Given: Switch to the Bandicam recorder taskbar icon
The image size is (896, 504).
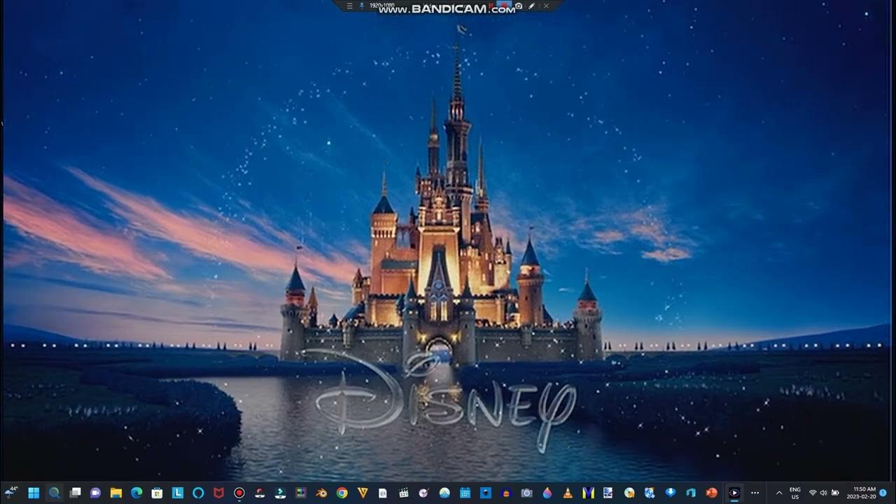Looking at the screenshot, I should point(239,493).
